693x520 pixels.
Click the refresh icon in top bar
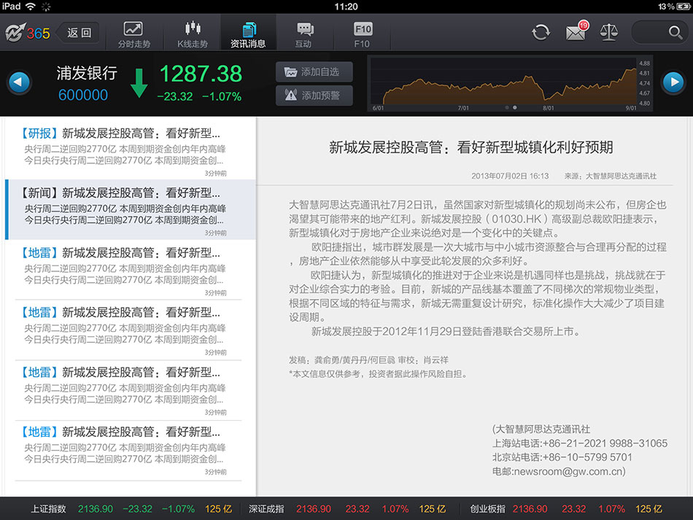541,32
